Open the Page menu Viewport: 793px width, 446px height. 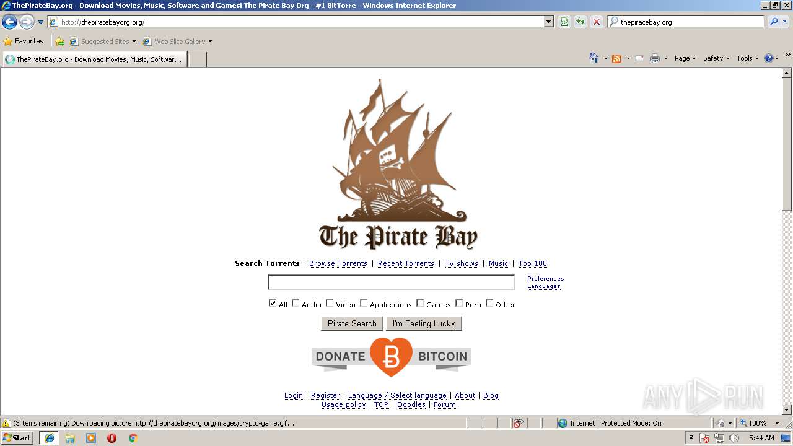(x=685, y=58)
